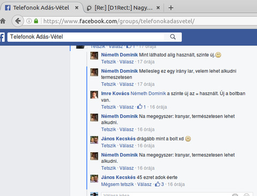Viewport: 257px width, 196px height.
Task: Open János Kecskés name on '45 ezret' comment
Action: pyautogui.click(x=118, y=177)
